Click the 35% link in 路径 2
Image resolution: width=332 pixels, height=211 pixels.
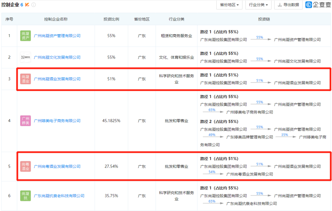pyautogui.click(x=285, y=135)
